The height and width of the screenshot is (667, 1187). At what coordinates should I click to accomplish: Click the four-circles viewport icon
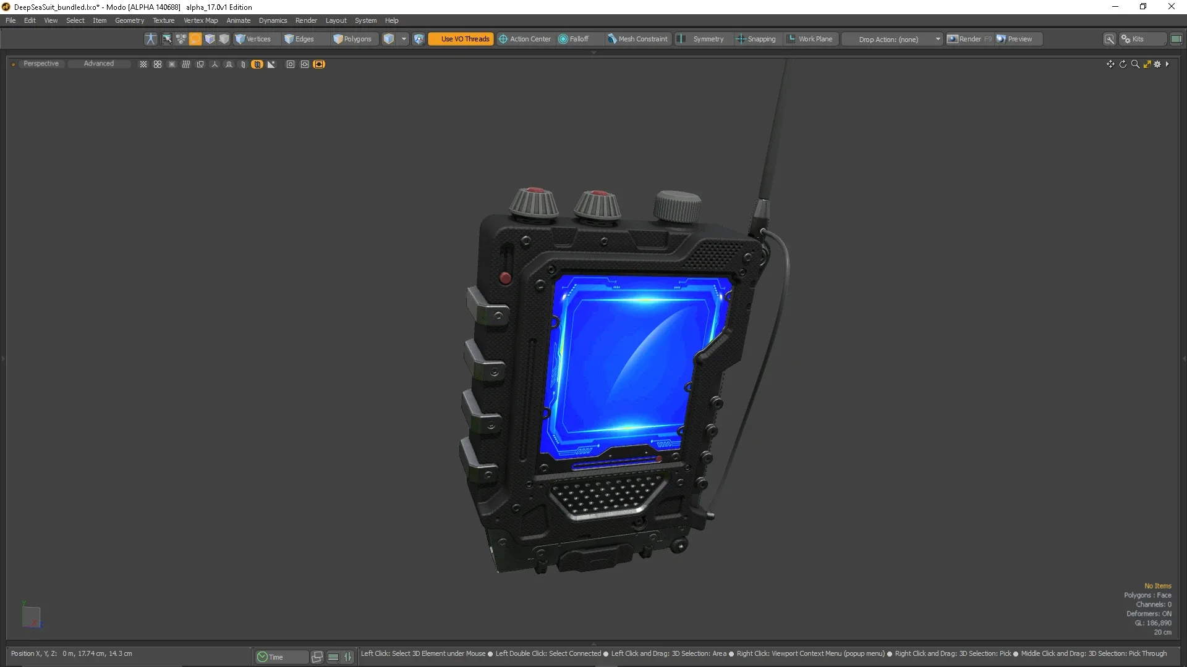pyautogui.click(x=158, y=64)
